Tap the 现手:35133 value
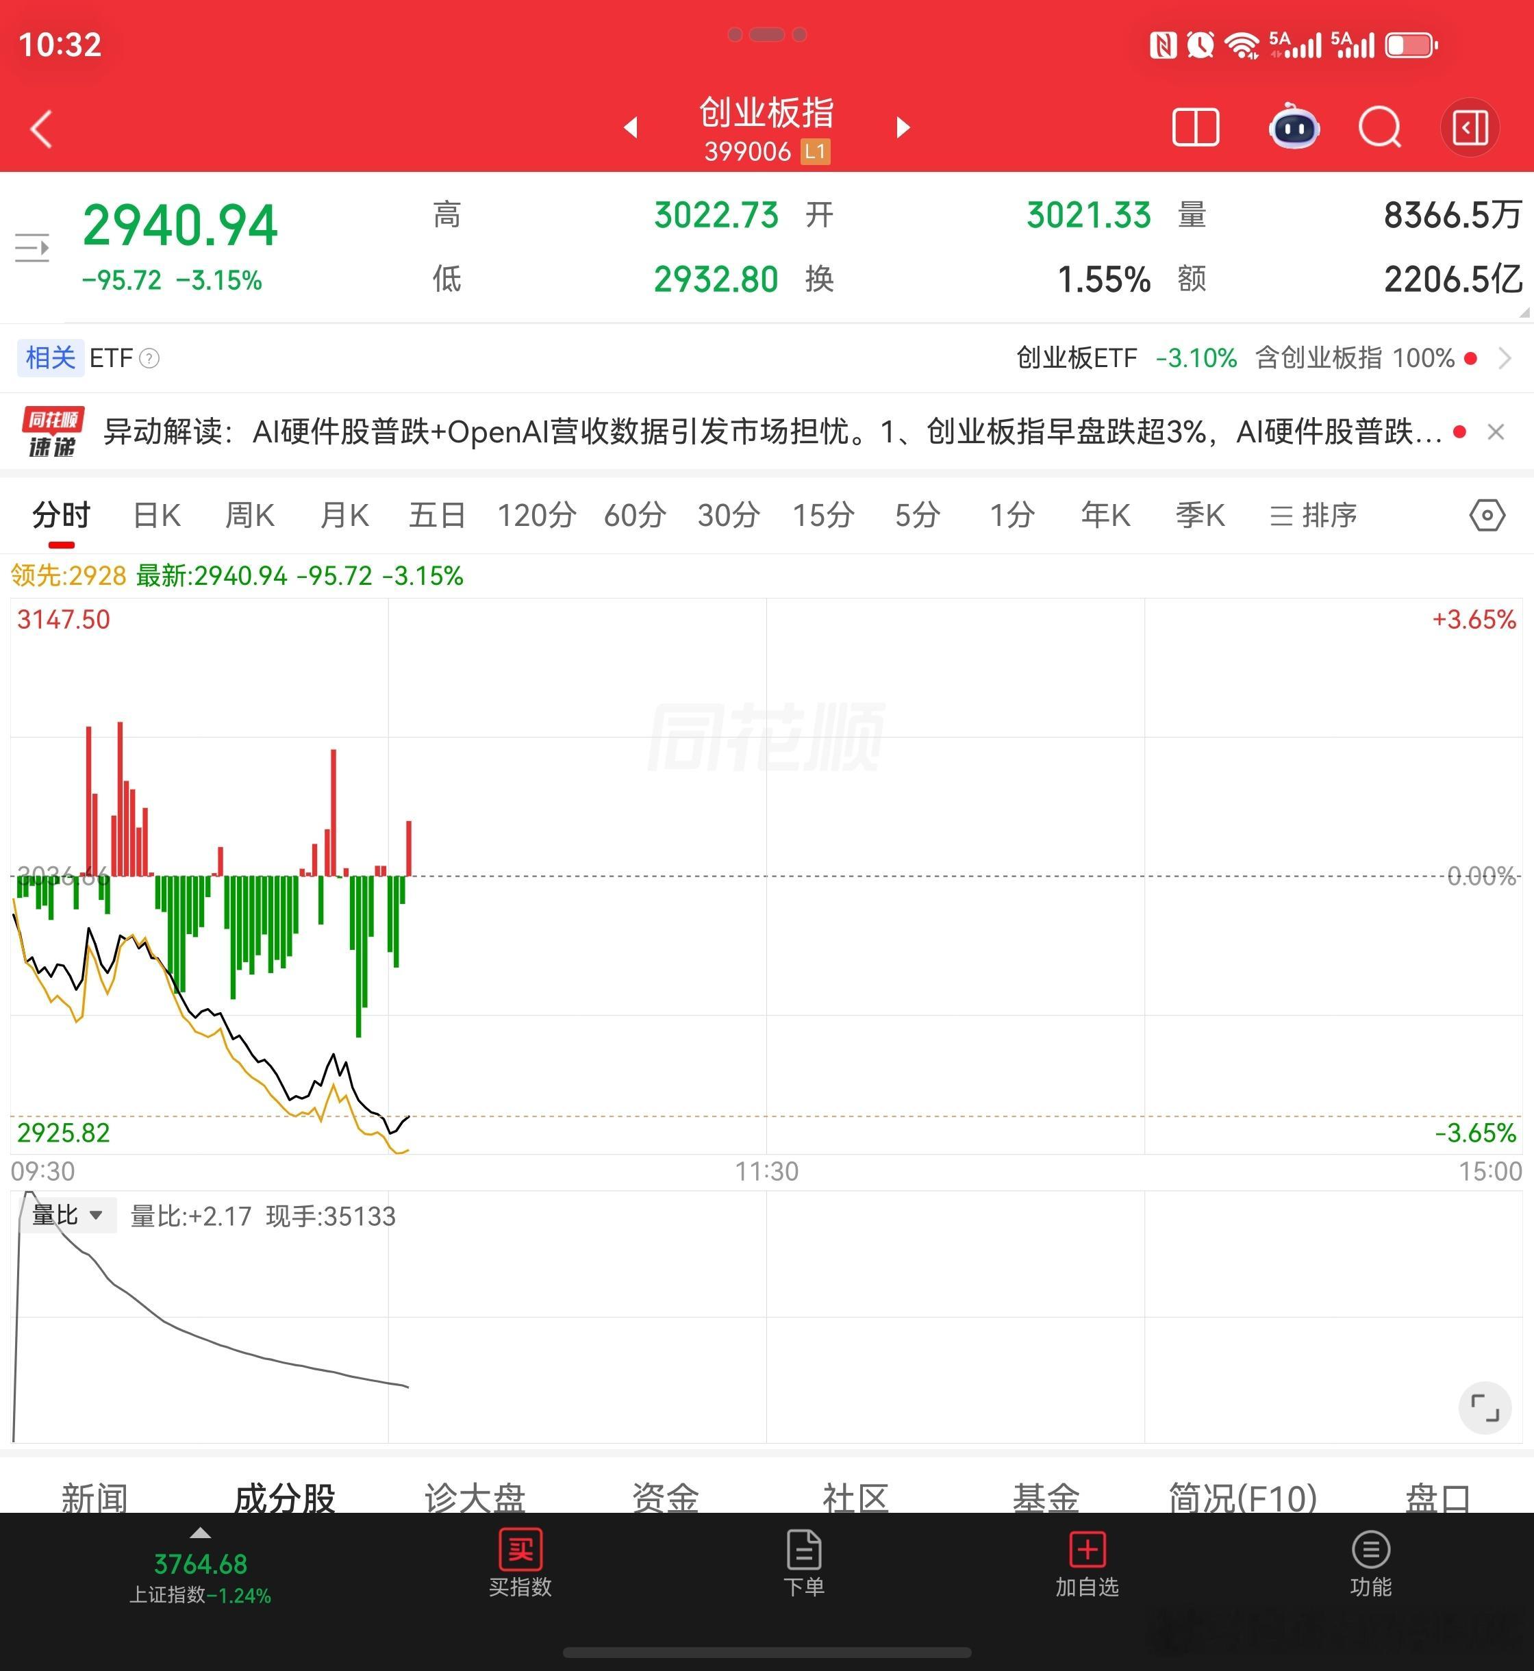This screenshot has height=1671, width=1534. [330, 1217]
